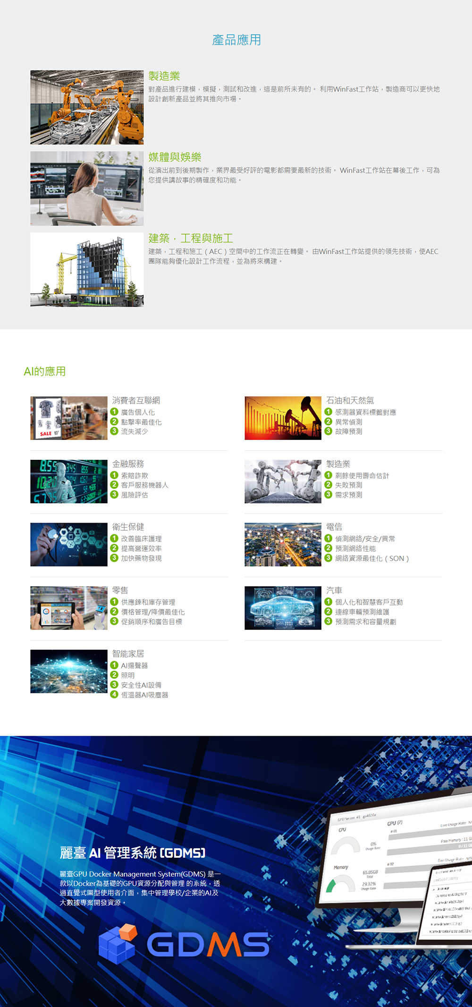The height and width of the screenshot is (1007, 472).
Task: Click the 衛生保健 stethoscope image
Action: tap(69, 544)
